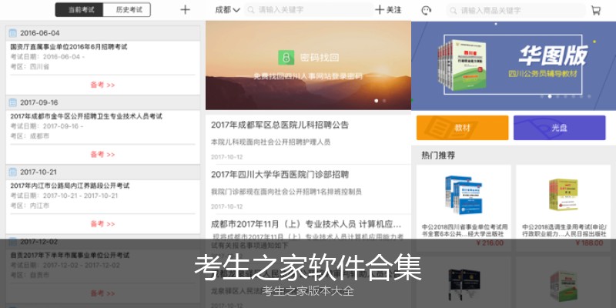
Task: Click summary 本院儿科现面向社会公开招聘护理人员
Action: click(x=271, y=142)
